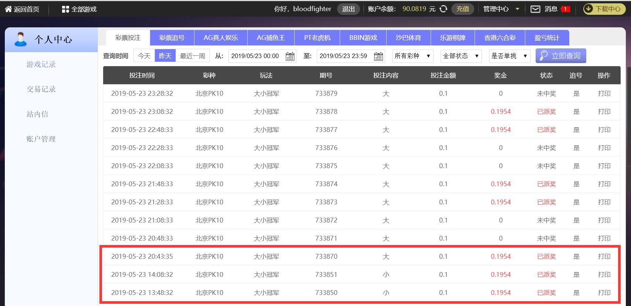Open 站内信 in the sidebar

point(37,114)
